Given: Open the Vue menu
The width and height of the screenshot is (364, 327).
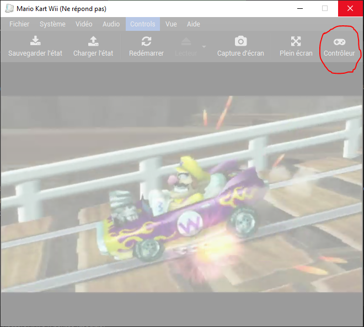Looking at the screenshot, I should coord(171,24).
